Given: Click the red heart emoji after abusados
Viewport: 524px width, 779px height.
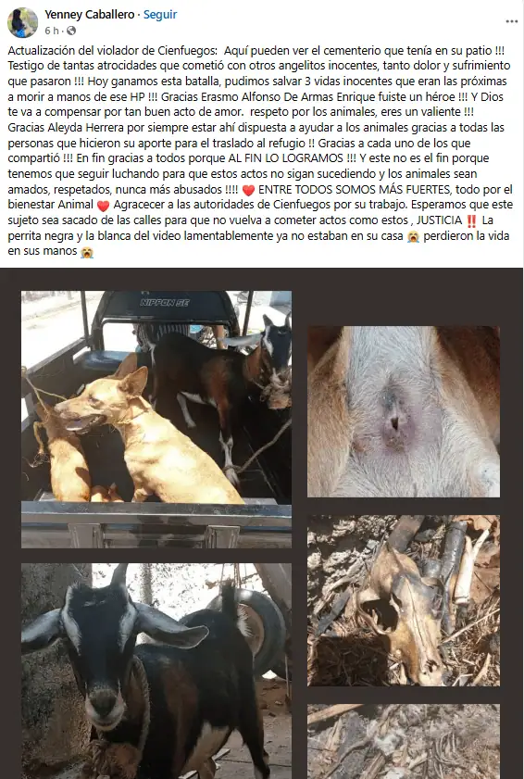Looking at the screenshot, I should [248, 190].
